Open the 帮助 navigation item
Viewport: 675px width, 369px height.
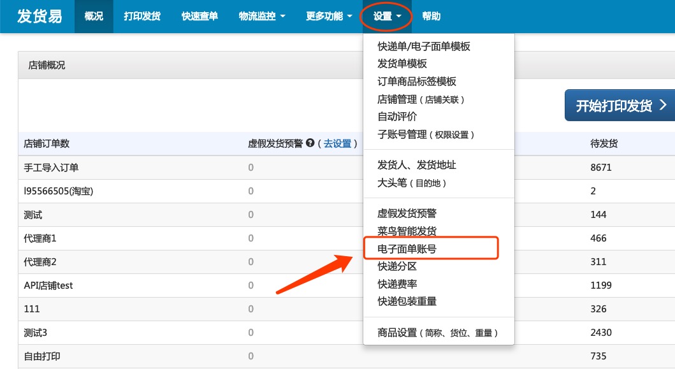tap(432, 17)
